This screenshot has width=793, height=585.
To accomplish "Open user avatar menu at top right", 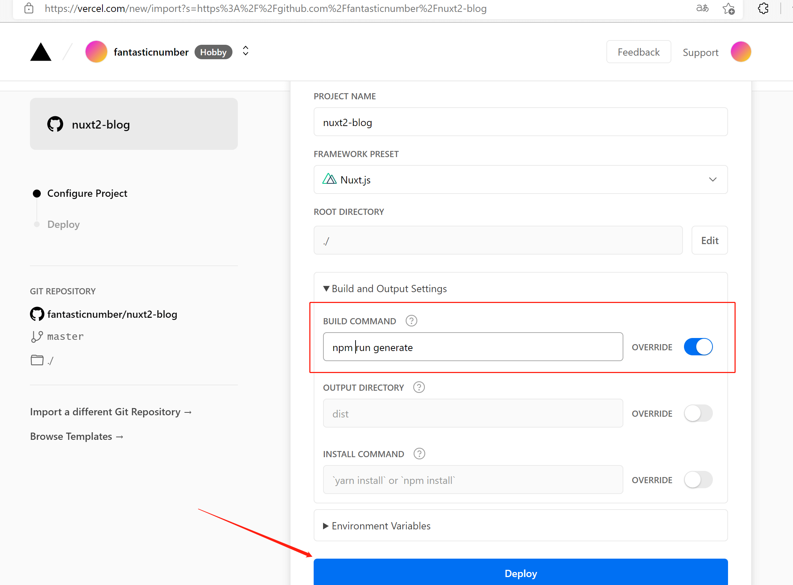I will click(741, 52).
